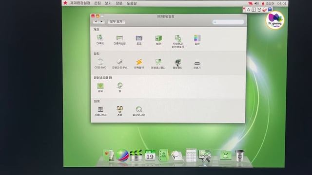Open the globe web browser in dock
The image size is (312, 175).
pyautogui.click(x=122, y=155)
